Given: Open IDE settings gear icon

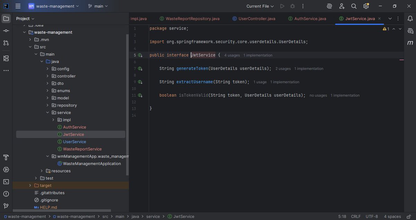Looking at the screenshot, I should point(366,6).
